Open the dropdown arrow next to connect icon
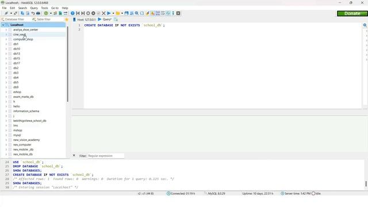 [11, 13]
